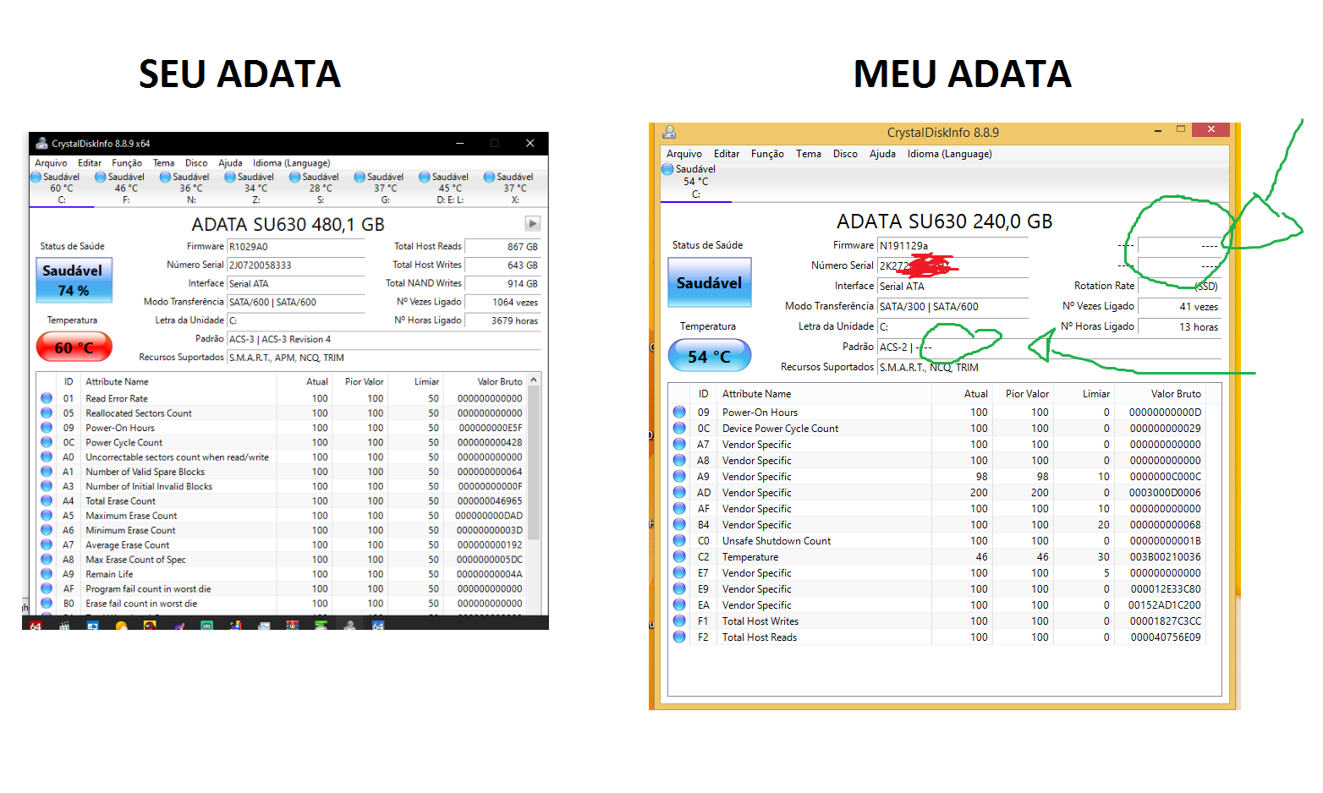This screenshot has height=793, width=1323.
Task: Click the Nº Horas Ligado value 3679 horas
Action: click(502, 320)
